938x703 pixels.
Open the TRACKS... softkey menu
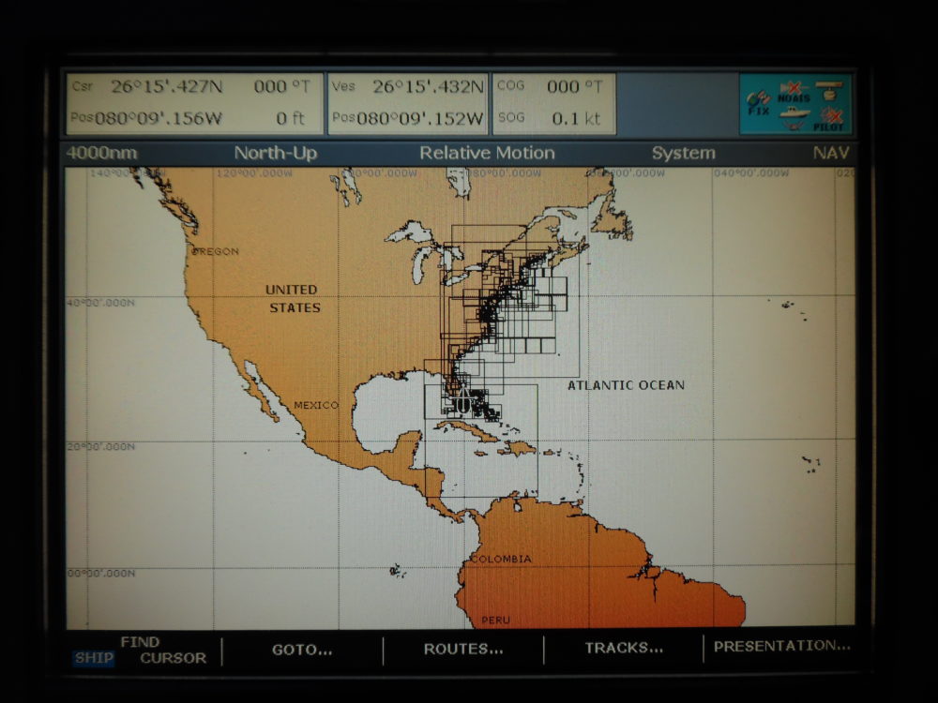click(624, 649)
